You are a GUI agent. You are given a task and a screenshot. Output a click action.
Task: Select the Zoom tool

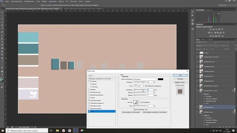click(2, 74)
